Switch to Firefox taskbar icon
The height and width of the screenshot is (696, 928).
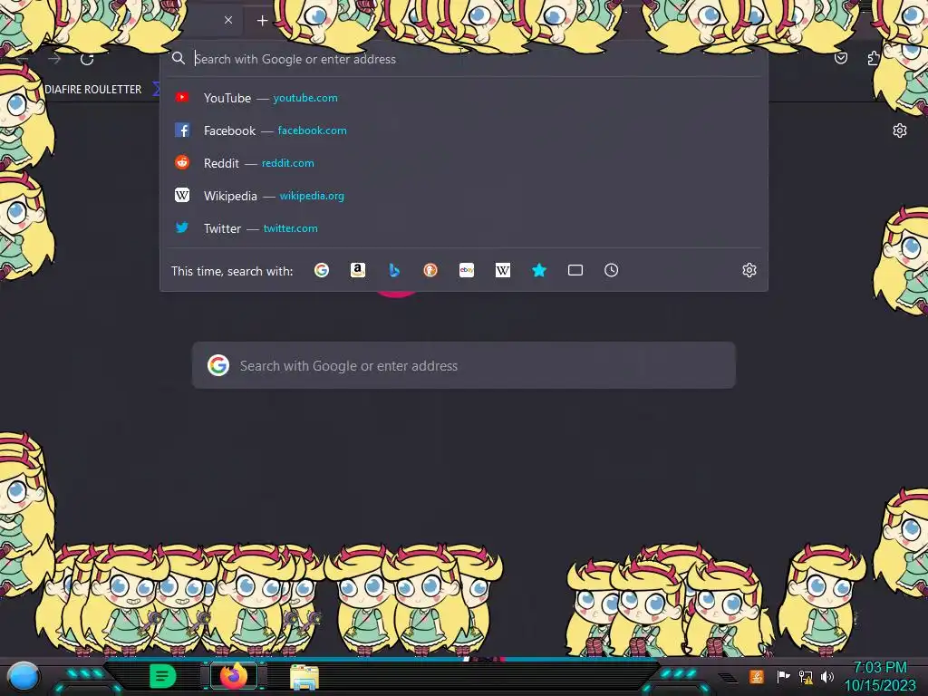[234, 676]
